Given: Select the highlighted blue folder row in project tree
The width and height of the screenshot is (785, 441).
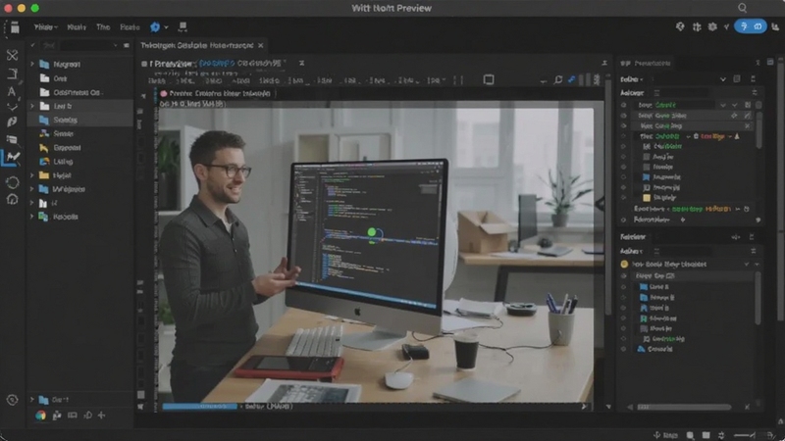Looking at the screenshot, I should click(80, 120).
